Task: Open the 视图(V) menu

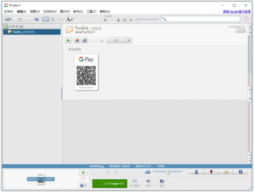Action: click(x=35, y=11)
